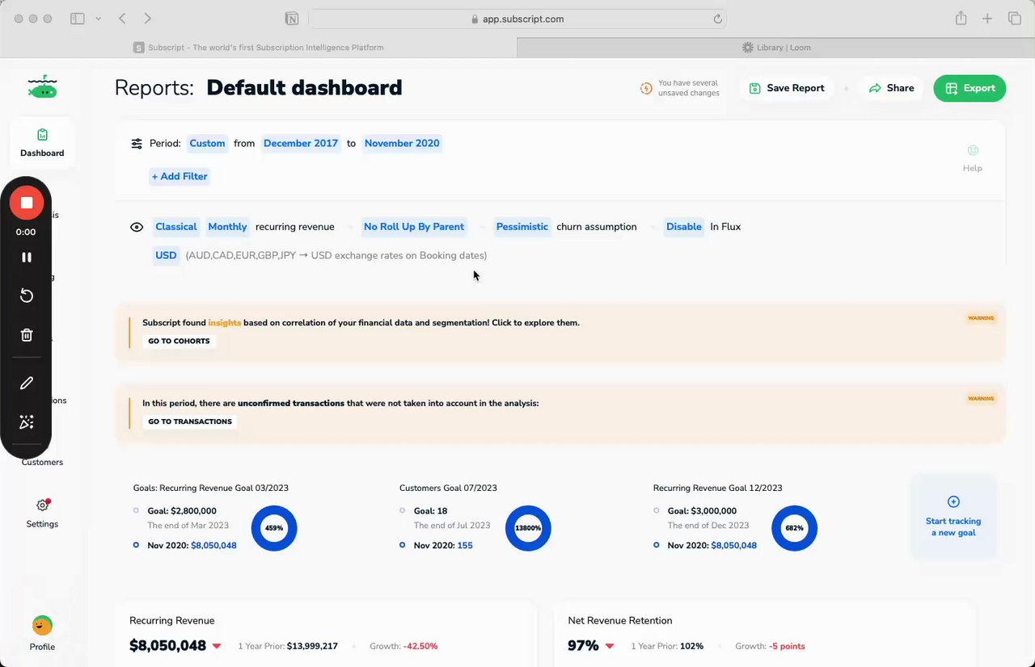1035x667 pixels.
Task: Open the Safari share icon
Action: click(x=961, y=19)
